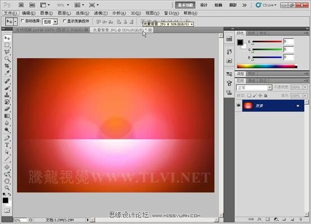Image resolution: width=311 pixels, height=224 pixels.
Task: Select the Lasso tool
Action: coord(7,52)
